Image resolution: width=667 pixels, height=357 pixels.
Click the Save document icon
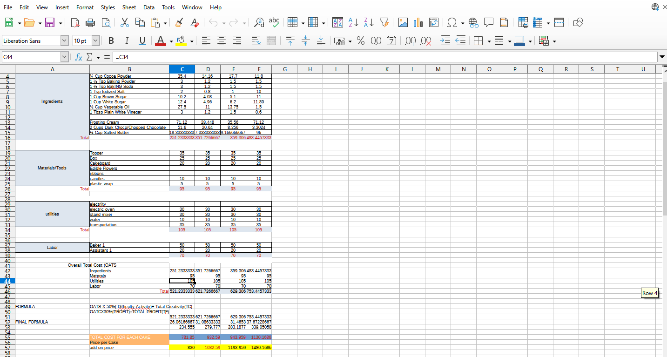coord(50,22)
